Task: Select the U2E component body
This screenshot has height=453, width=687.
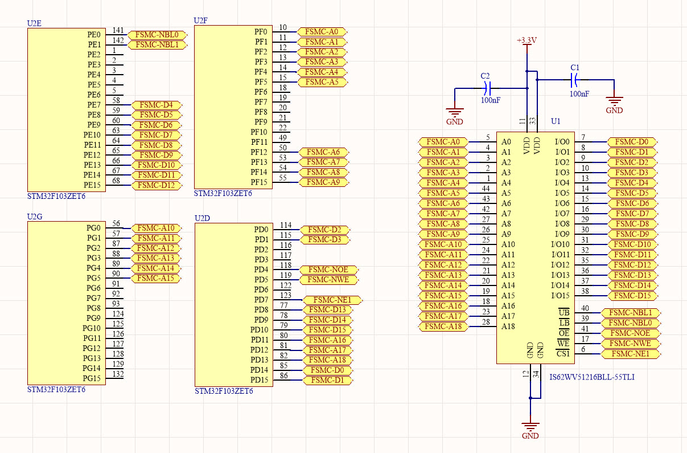Action: (66, 110)
